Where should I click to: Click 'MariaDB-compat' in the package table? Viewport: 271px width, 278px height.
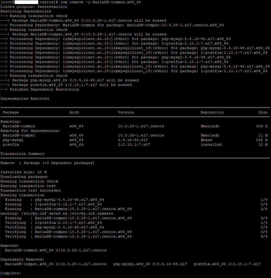click(19, 136)
